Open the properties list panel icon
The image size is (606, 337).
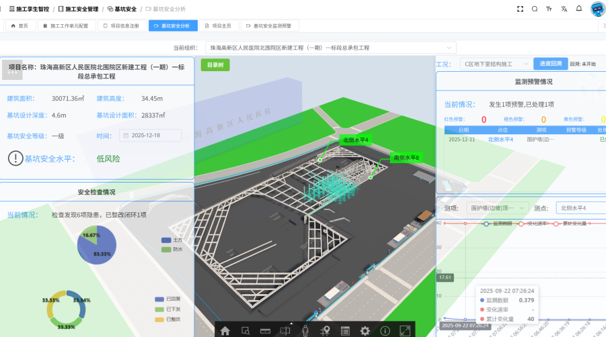tap(345, 331)
